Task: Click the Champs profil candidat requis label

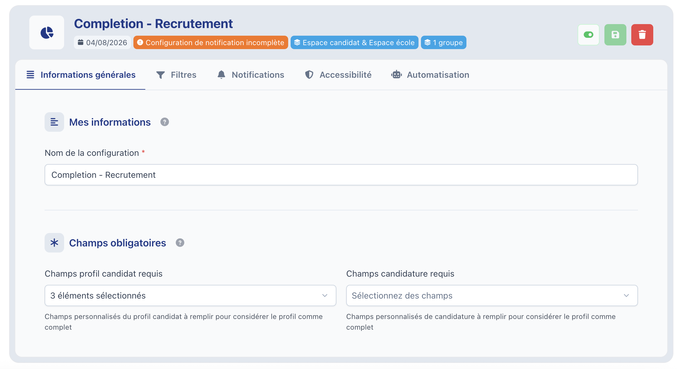Action: [x=103, y=274]
